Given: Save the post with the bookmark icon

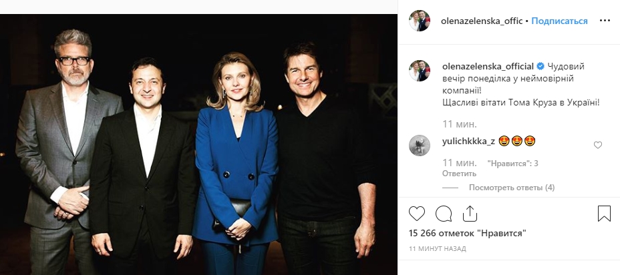Looking at the screenshot, I should point(604,214).
